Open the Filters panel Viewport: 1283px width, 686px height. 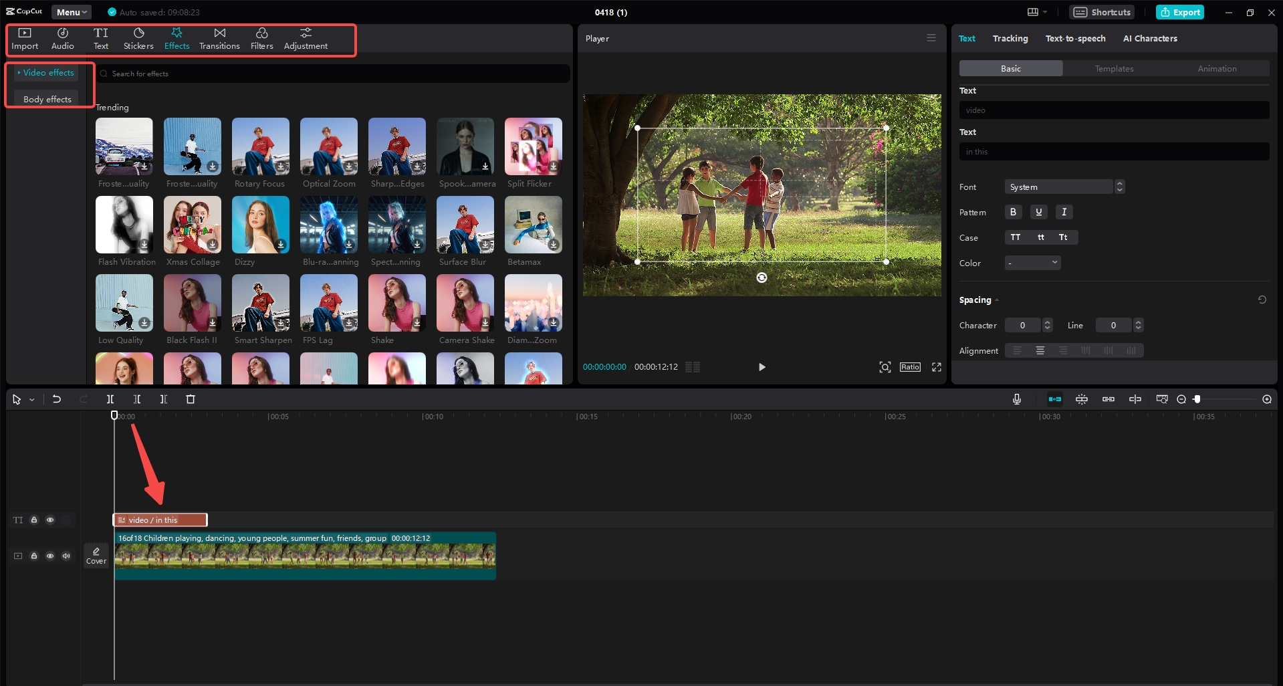coord(261,38)
